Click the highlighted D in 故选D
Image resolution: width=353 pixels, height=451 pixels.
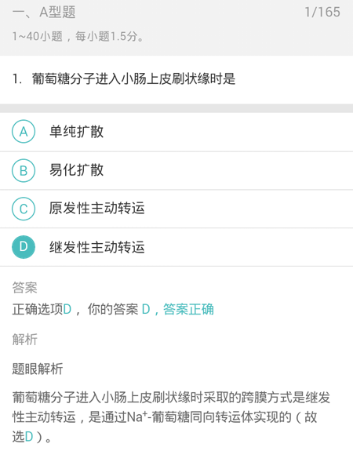(29, 437)
